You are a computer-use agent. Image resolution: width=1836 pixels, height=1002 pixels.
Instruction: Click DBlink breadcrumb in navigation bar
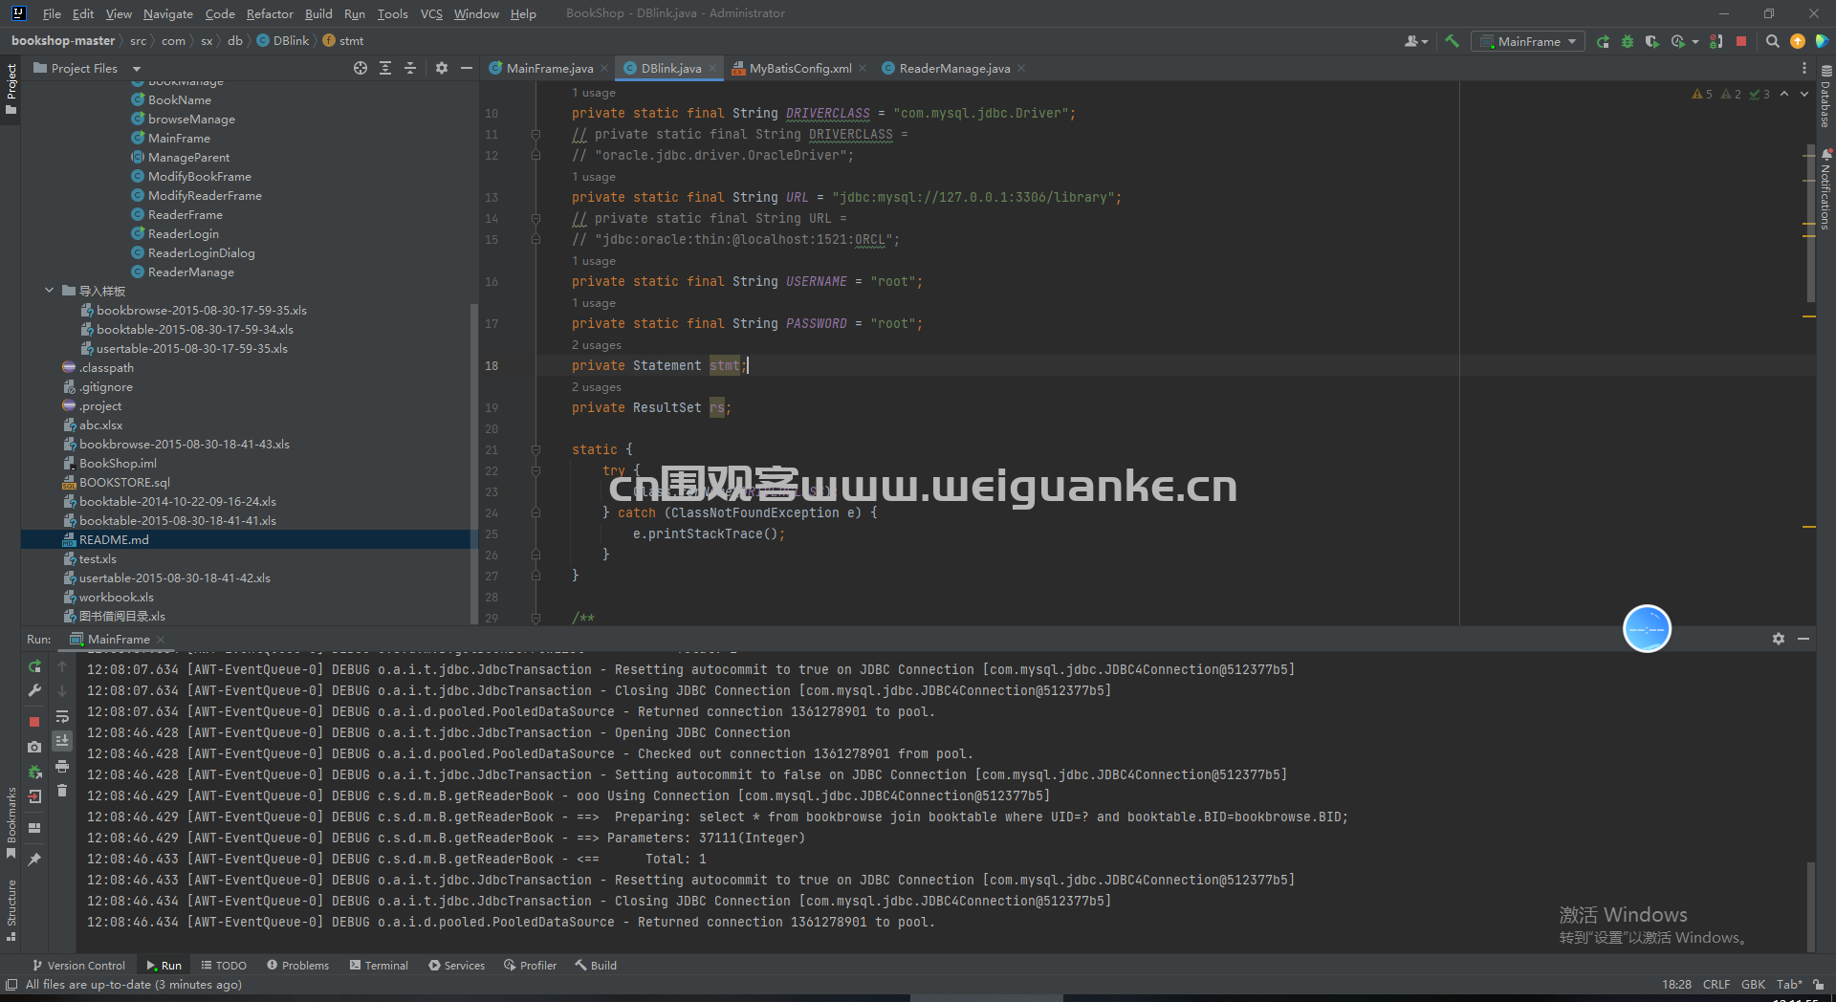[x=283, y=41]
